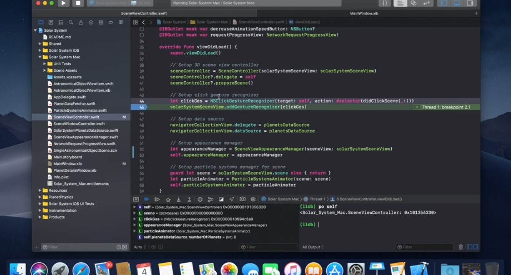Click the debug bar camera icon
This screenshot has width=511, height=275.
(243, 199)
